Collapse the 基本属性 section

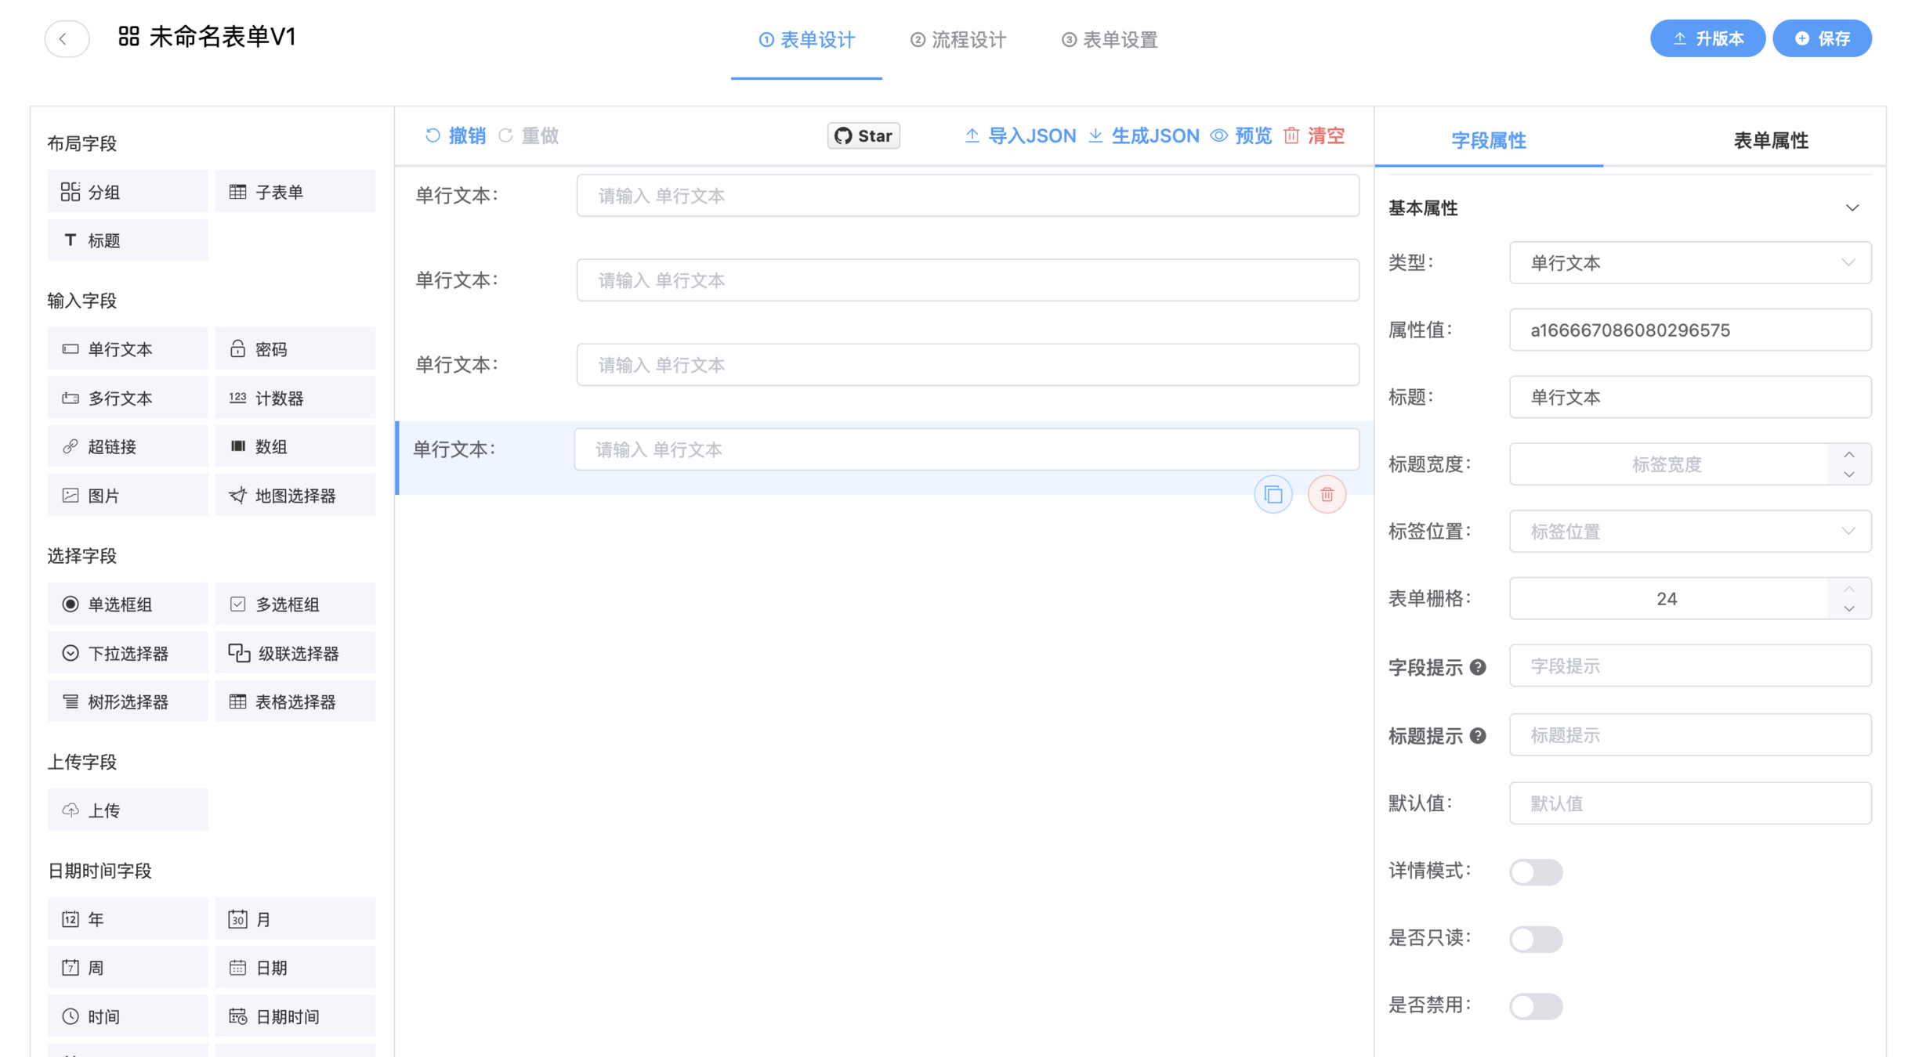[x=1852, y=208]
